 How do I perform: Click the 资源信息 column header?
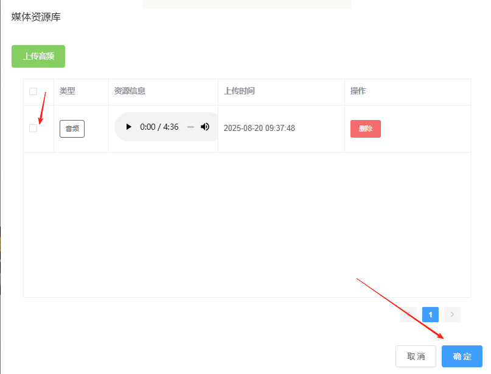point(130,91)
